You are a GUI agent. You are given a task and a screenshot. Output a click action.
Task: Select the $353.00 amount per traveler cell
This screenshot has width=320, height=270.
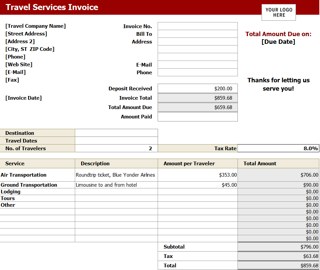click(x=198, y=175)
